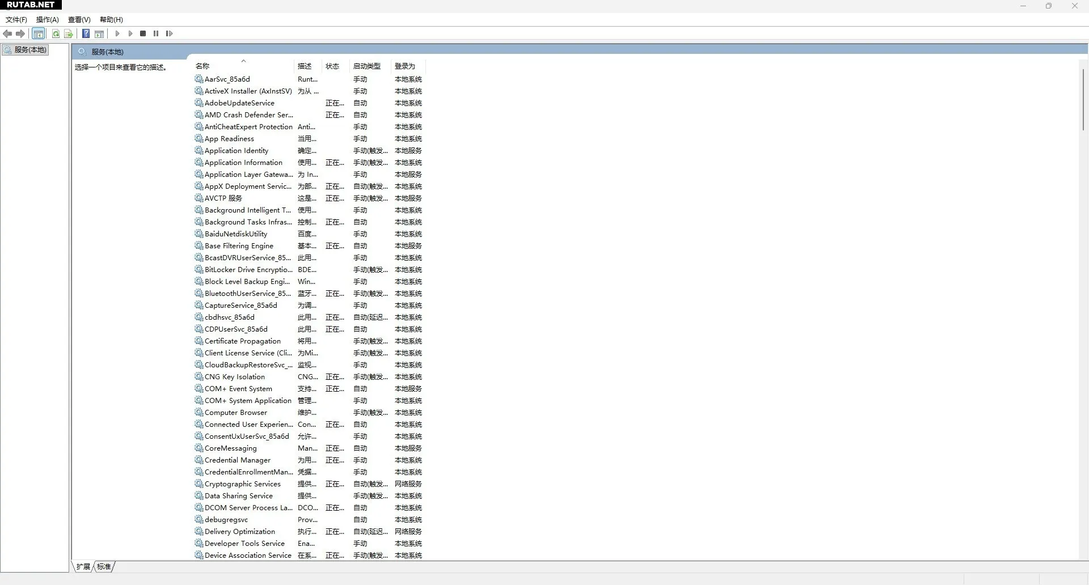Open Help via the blue question mark icon
This screenshot has width=1089, height=585.
[x=86, y=34]
